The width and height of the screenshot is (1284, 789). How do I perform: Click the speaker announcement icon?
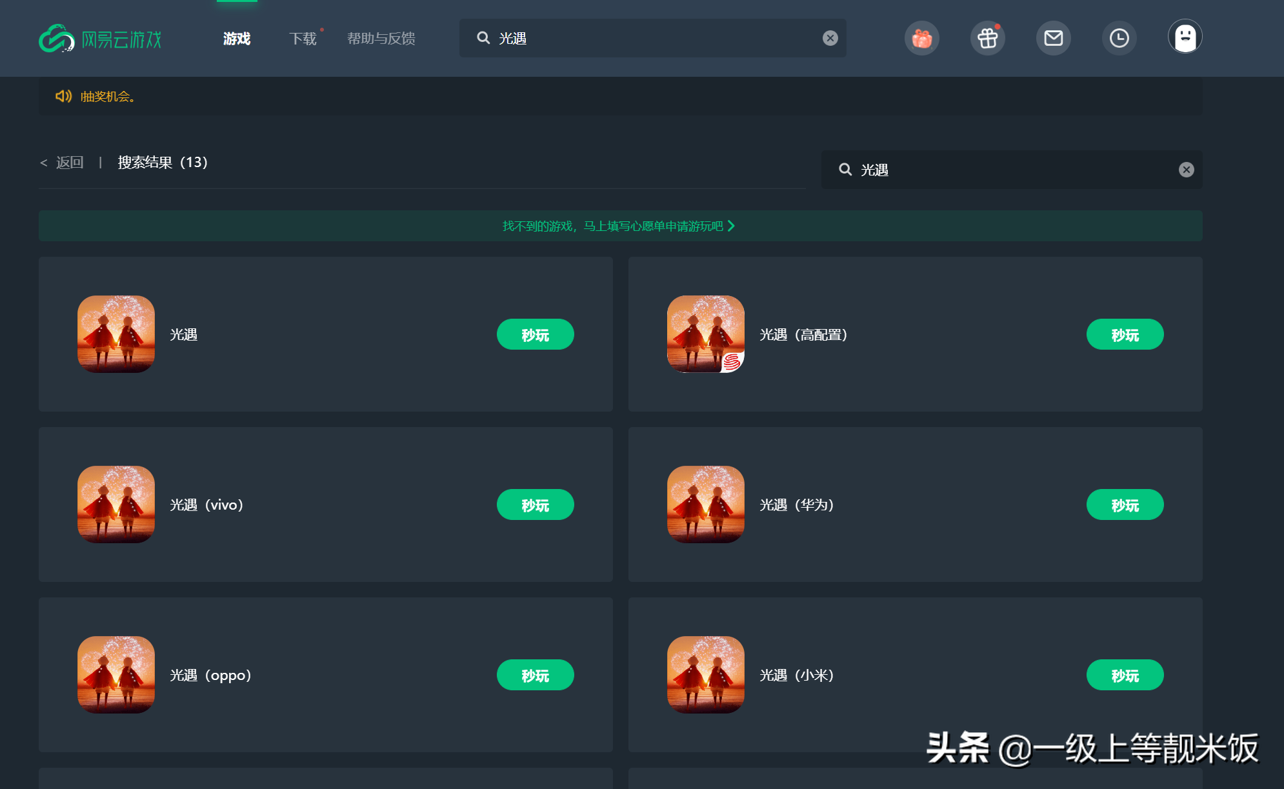click(63, 96)
